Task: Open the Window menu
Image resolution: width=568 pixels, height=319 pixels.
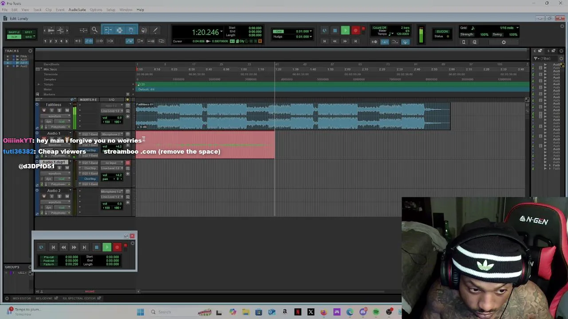Action: click(x=126, y=10)
